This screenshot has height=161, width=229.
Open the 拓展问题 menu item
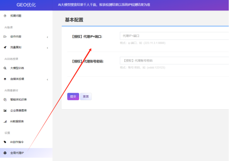(x=26, y=16)
